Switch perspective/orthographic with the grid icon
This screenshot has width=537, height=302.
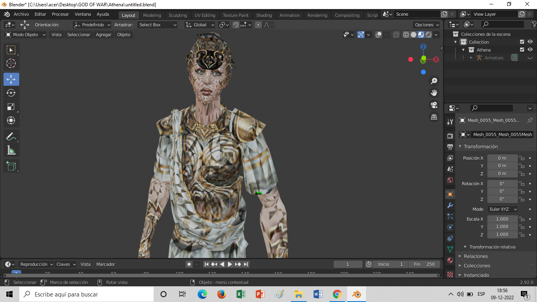(x=434, y=117)
